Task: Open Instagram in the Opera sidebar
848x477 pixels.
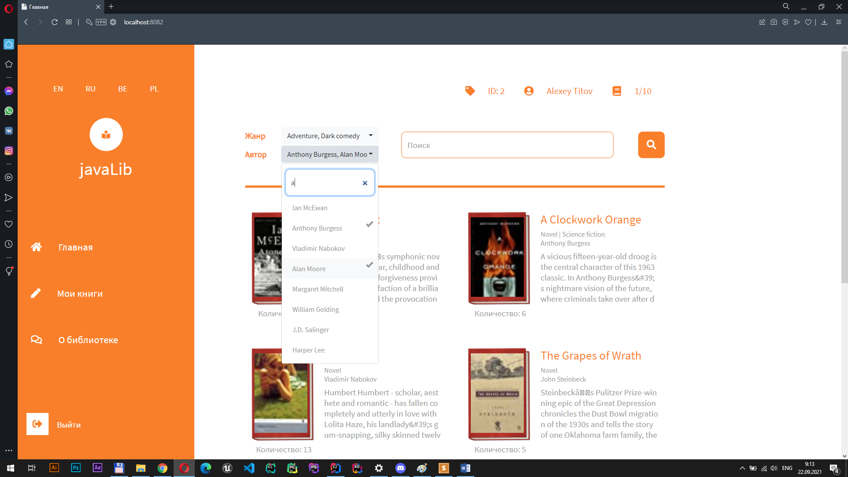Action: point(9,151)
